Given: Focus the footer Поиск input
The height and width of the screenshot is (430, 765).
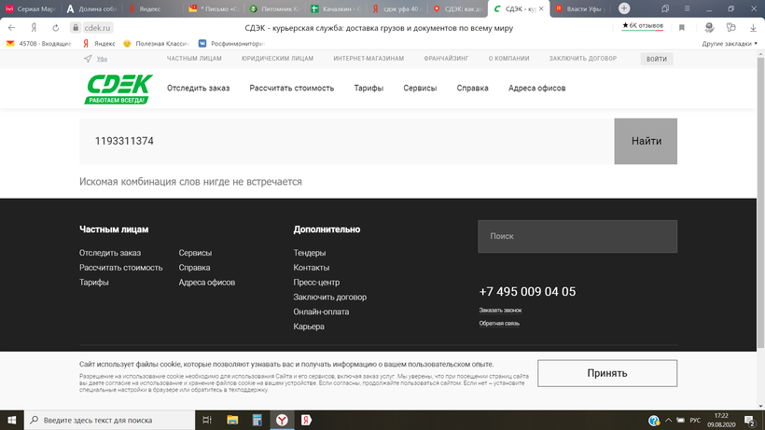Looking at the screenshot, I should point(577,236).
